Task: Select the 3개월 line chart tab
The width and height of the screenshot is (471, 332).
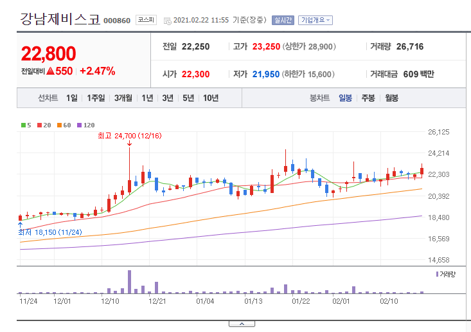Action: coord(123,98)
